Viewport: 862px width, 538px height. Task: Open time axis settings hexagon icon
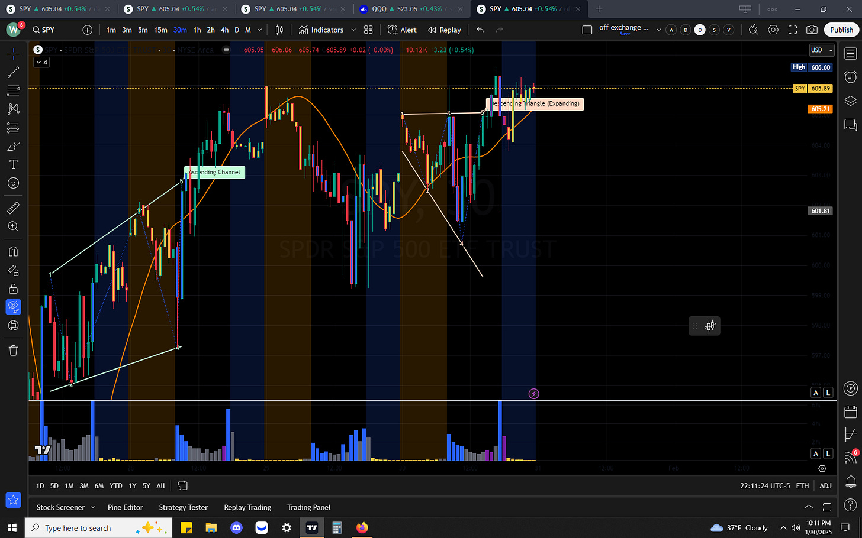pos(822,468)
